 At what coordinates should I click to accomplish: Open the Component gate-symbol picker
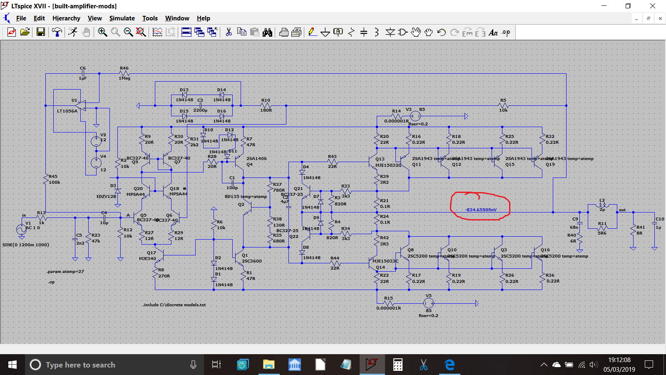point(403,32)
